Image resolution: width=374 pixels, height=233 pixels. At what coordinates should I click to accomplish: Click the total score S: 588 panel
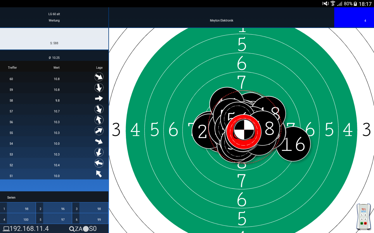click(x=54, y=39)
